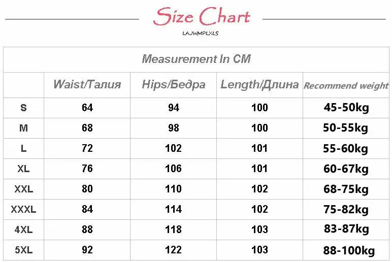Click the XXXL size row label
Image resolution: width=392 pixels, height=262 pixels.
[23, 209]
